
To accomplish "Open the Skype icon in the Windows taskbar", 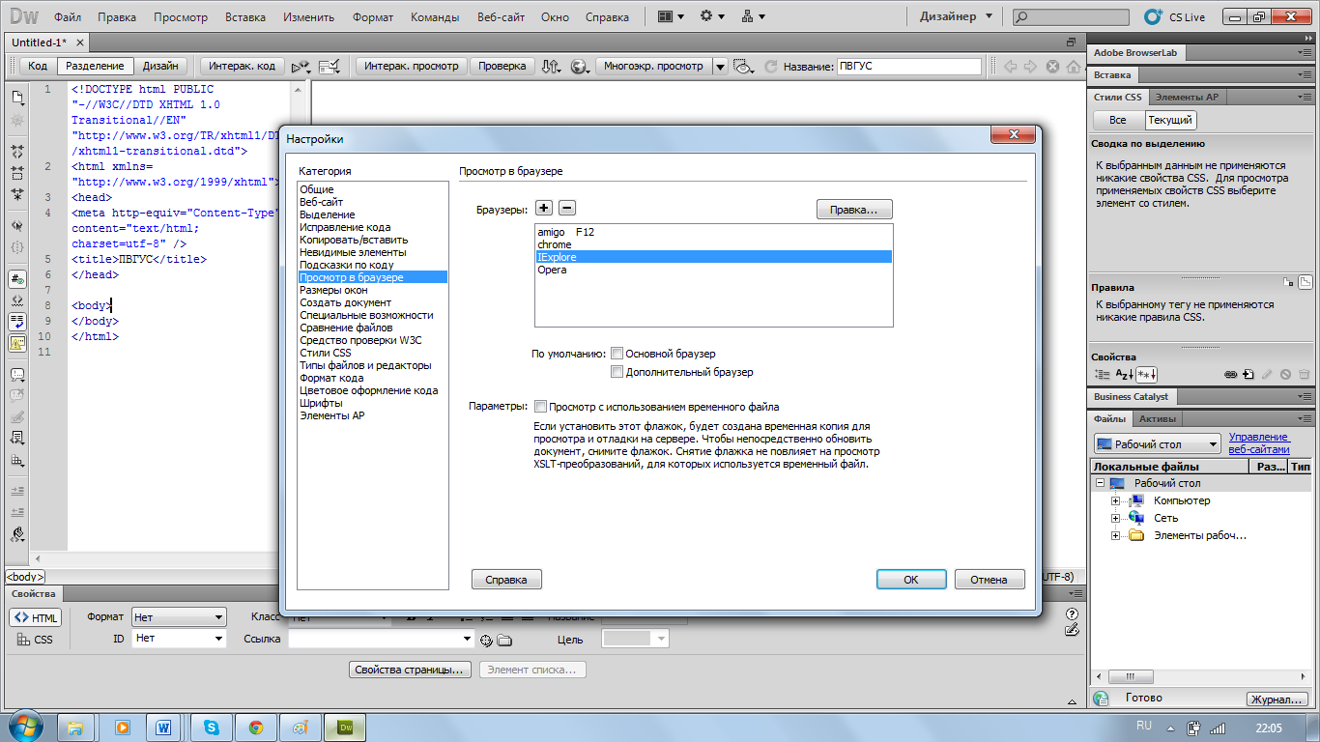I will (212, 728).
